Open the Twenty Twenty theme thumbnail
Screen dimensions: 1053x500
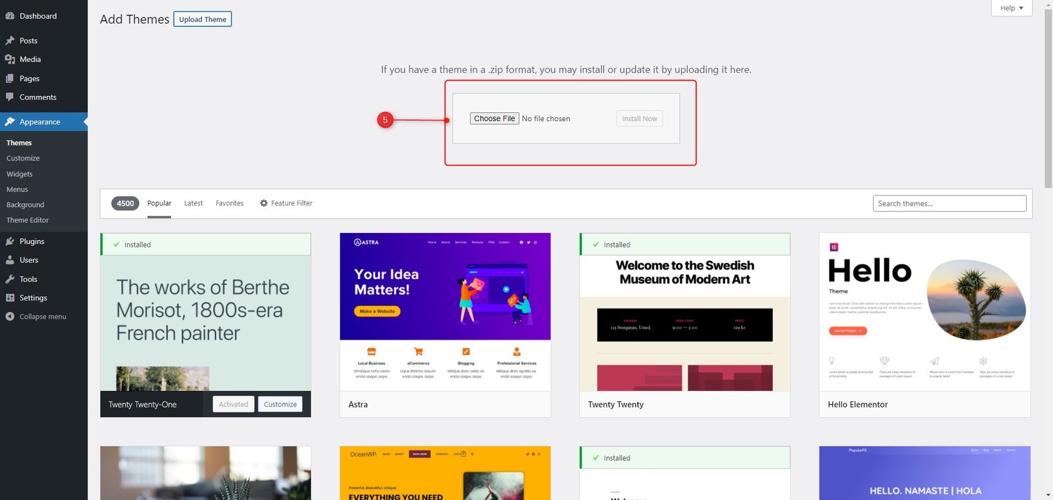pos(684,322)
